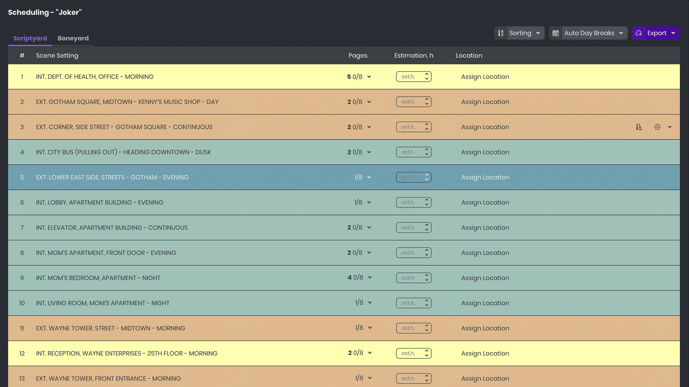
Task: Increase estimation hours stepper for scene 4
Action: [427, 149]
